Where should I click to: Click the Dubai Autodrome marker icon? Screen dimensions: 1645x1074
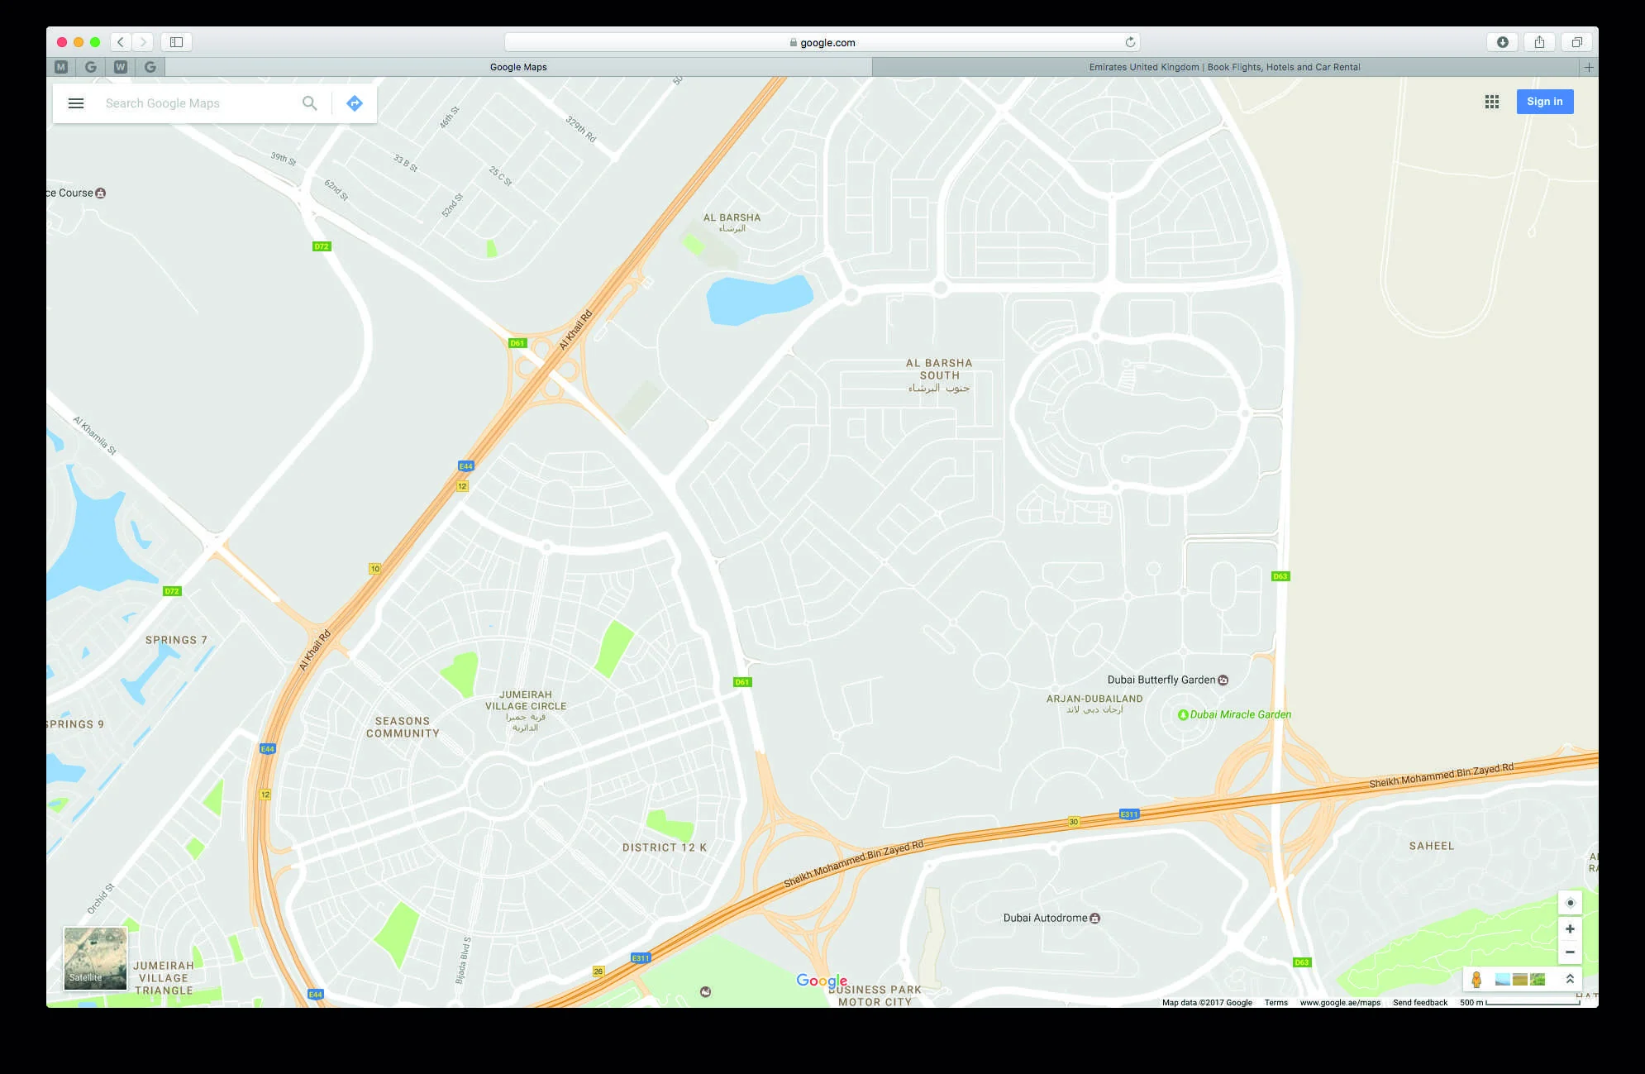[x=1095, y=919]
